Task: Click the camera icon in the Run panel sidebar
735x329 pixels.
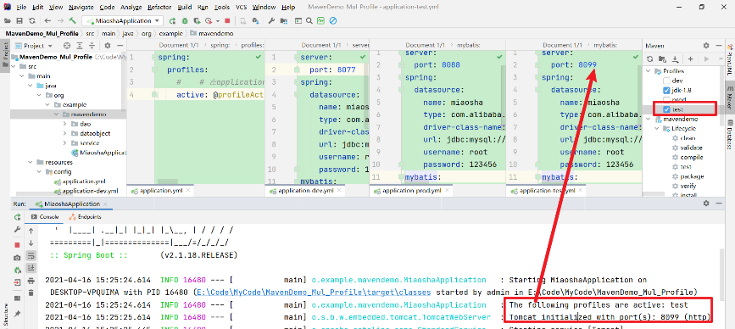Action: pos(17,258)
